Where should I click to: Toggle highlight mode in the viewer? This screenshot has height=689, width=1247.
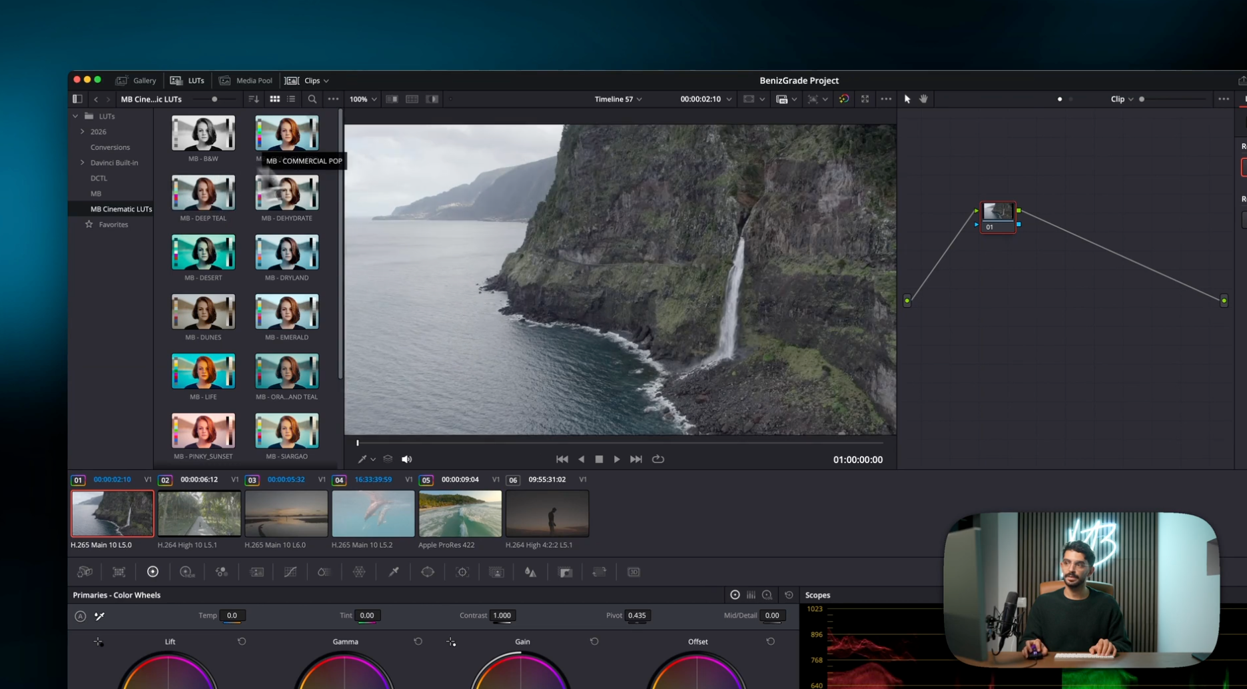coord(432,99)
